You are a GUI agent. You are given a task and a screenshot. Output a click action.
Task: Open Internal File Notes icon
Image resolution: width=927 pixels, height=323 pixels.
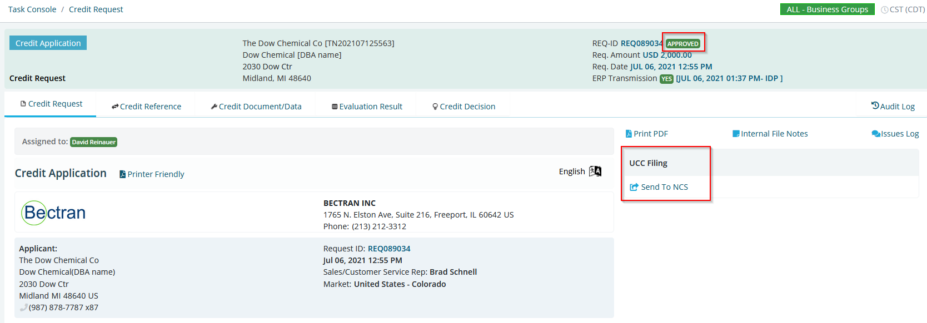tap(736, 134)
